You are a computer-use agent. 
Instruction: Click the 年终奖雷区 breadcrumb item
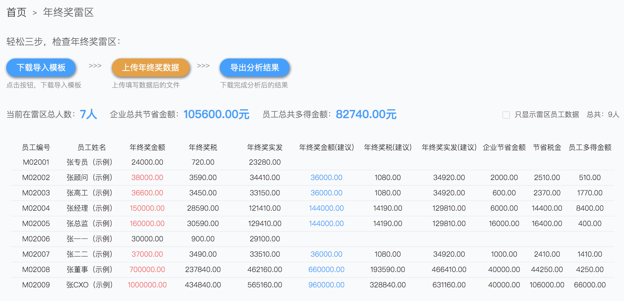coord(68,12)
